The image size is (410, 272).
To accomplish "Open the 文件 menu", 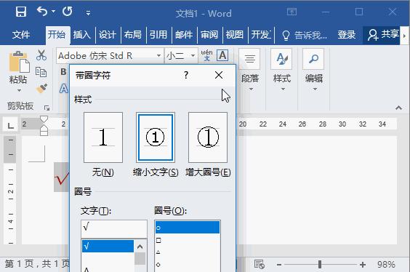I will 21,34.
